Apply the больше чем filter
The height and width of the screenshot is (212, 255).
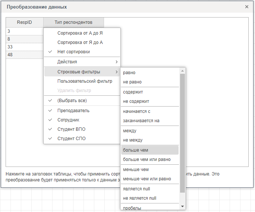(x=136, y=150)
